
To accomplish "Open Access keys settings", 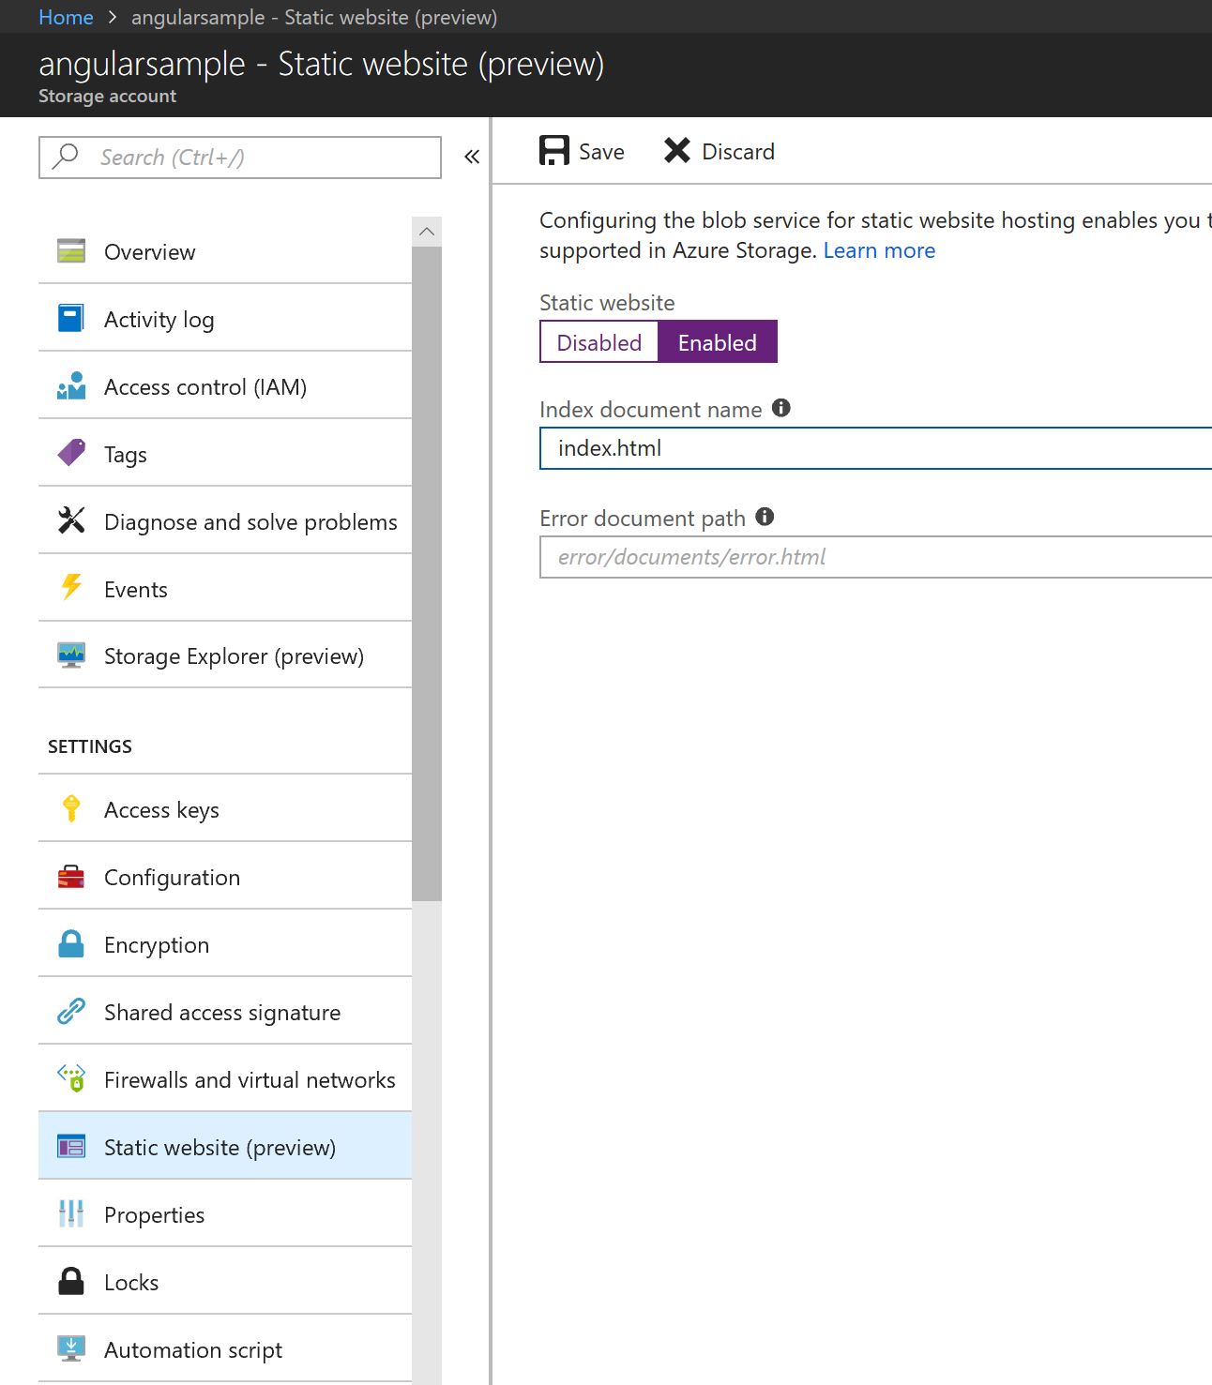I will click(x=225, y=809).
